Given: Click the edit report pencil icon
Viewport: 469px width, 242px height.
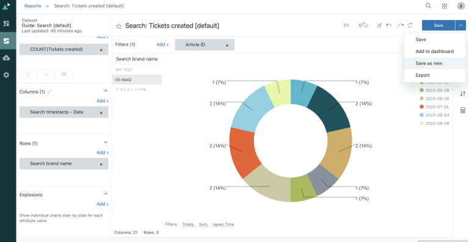Looking at the screenshot, I should (379, 26).
